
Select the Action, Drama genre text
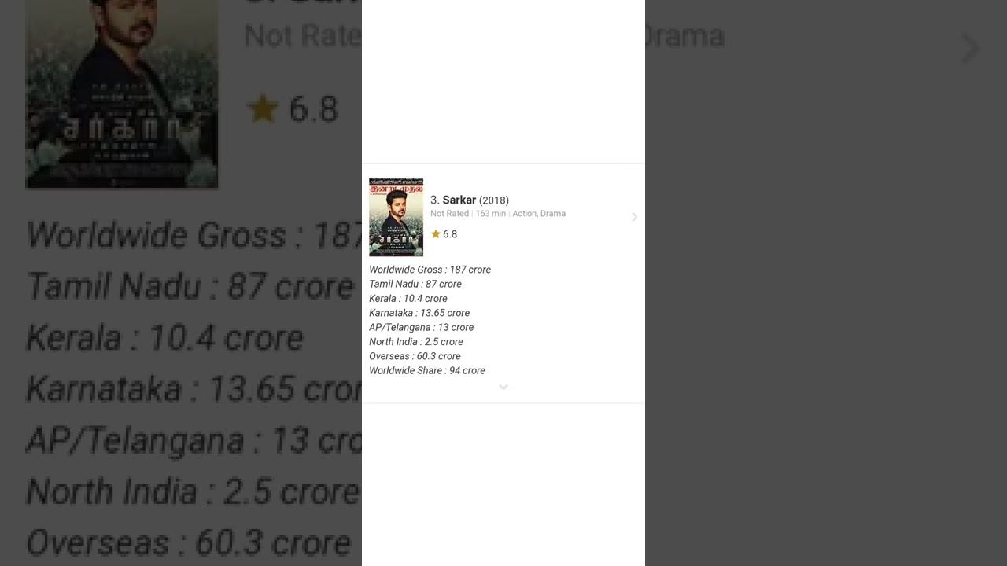tap(539, 213)
